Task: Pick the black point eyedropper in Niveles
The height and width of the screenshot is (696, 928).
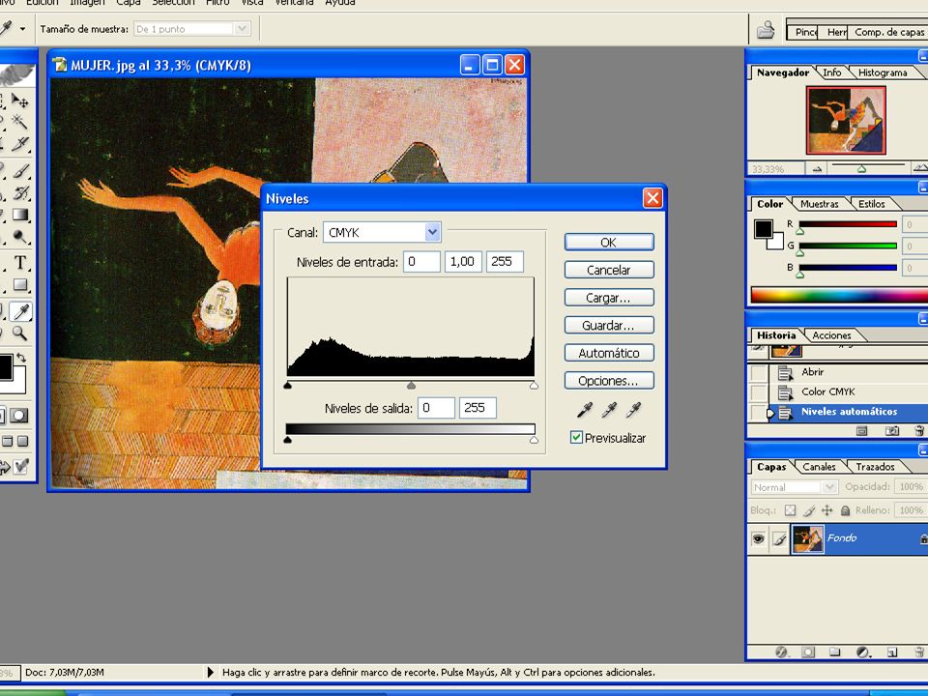Action: pos(585,409)
